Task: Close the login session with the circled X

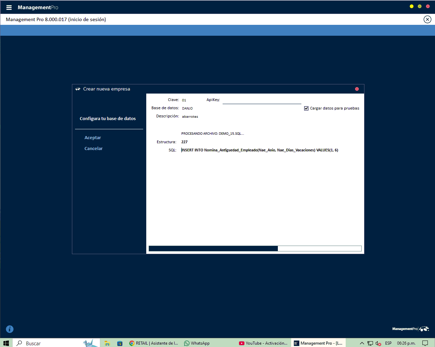Action: pos(427,19)
